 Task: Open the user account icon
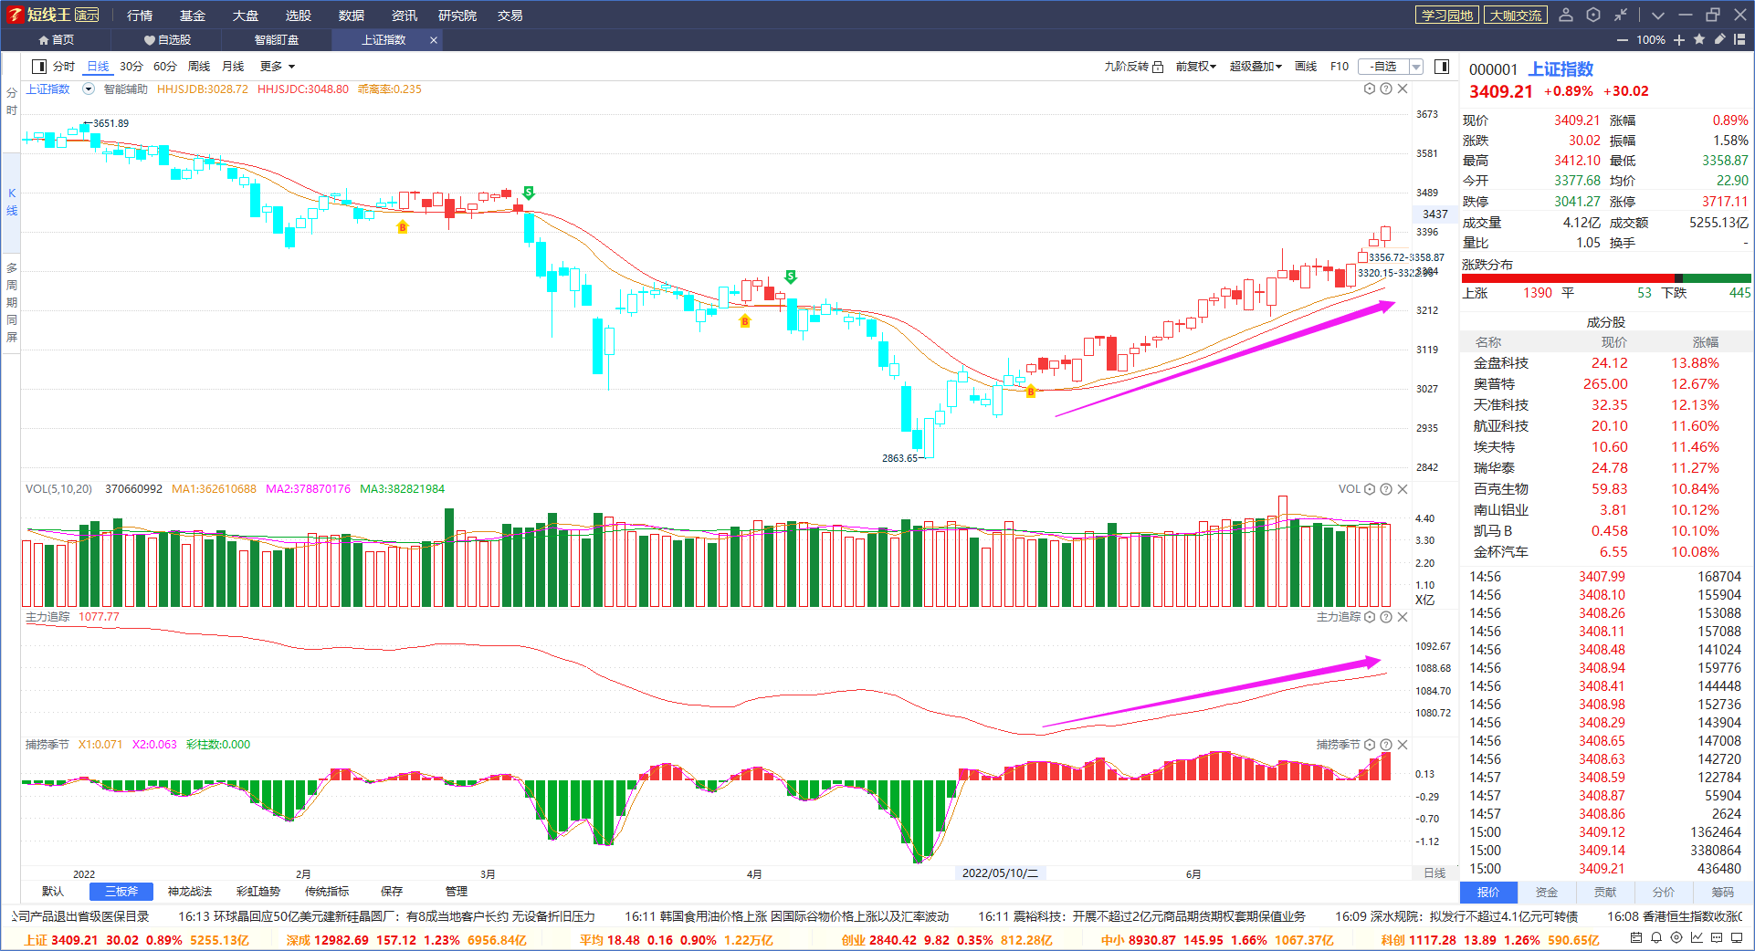pos(1566,15)
